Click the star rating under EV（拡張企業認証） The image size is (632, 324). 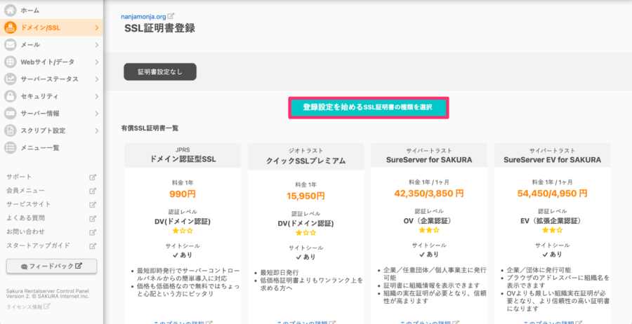pyautogui.click(x=552, y=231)
